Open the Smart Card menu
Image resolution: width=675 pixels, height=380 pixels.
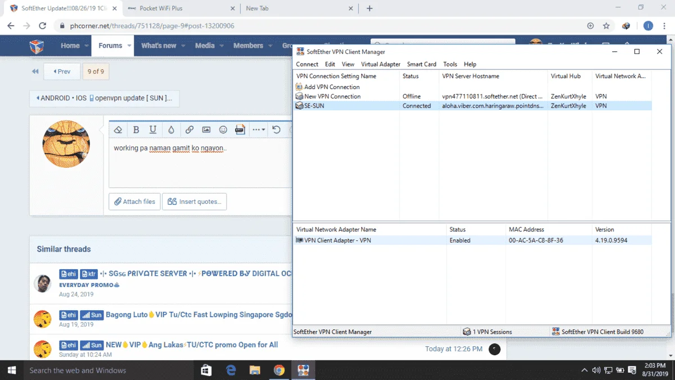[422, 64]
